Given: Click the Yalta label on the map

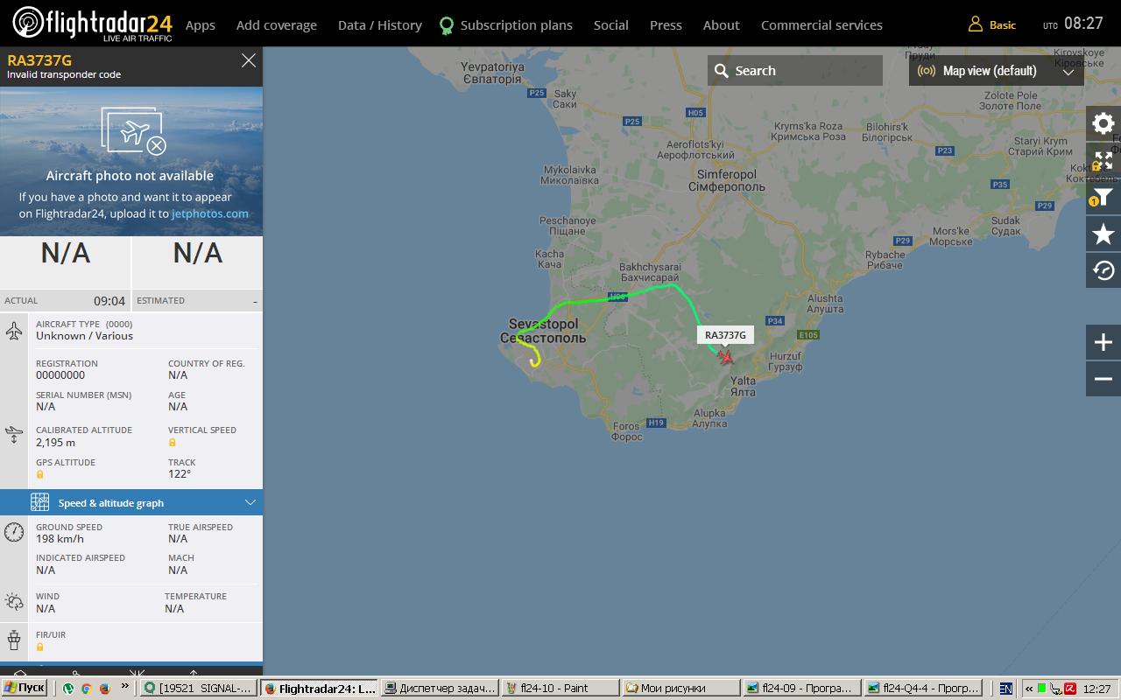Looking at the screenshot, I should pyautogui.click(x=743, y=387).
